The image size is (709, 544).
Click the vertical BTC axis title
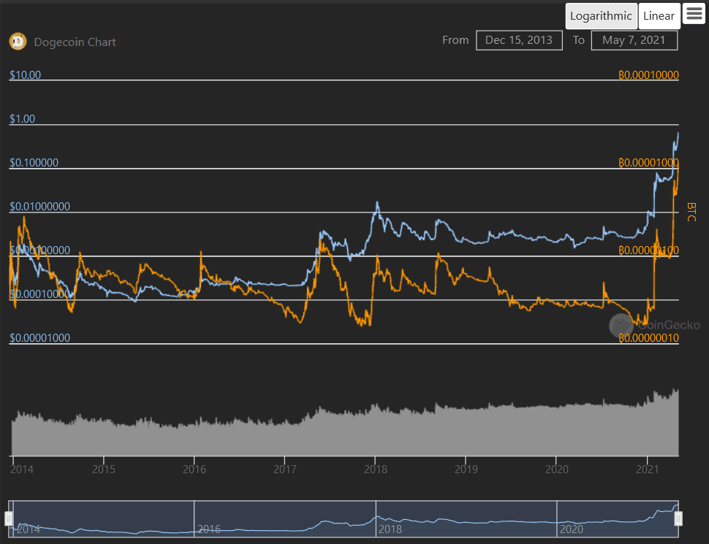691,212
